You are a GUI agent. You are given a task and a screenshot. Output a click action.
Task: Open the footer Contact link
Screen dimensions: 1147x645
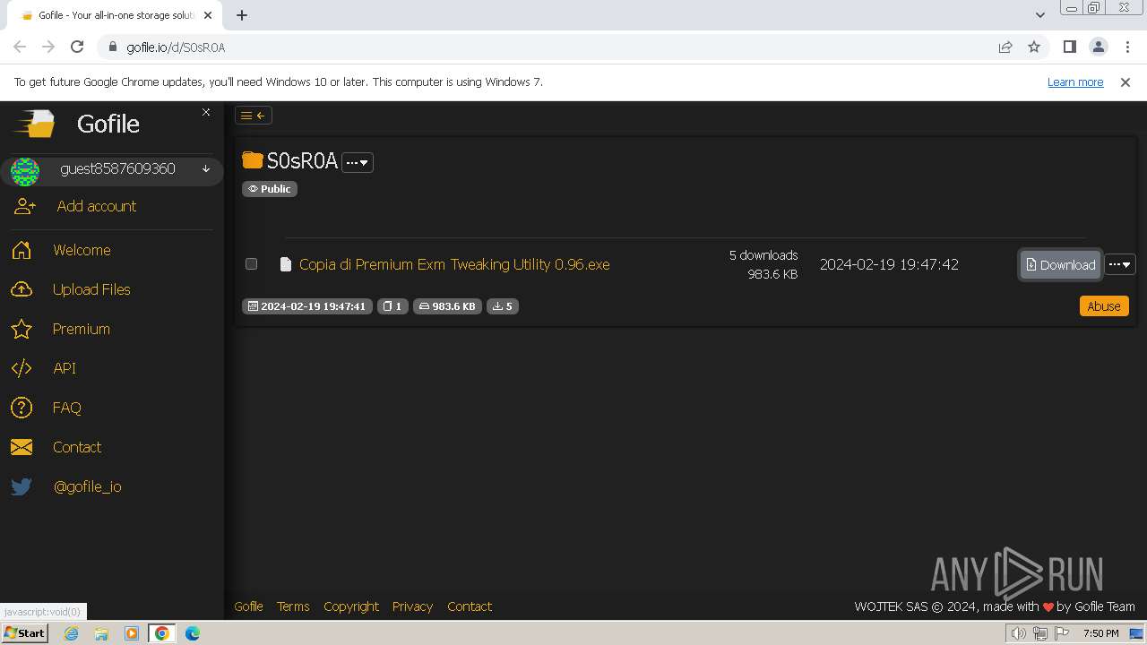tap(470, 606)
